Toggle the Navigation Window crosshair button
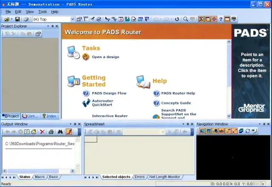 point(214,19)
